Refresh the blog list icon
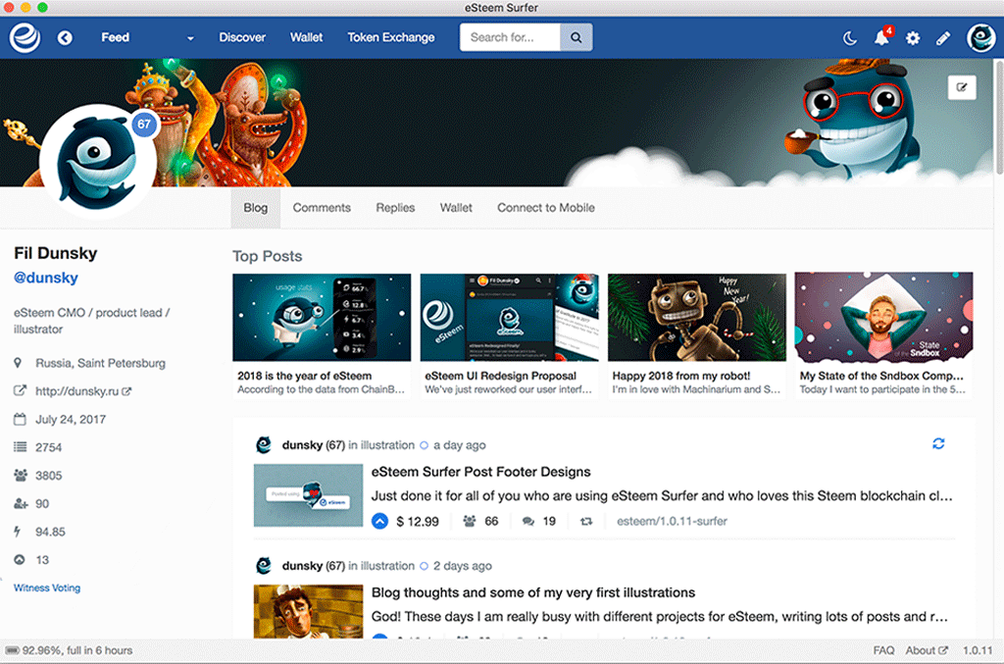Screen dimensions: 1004x664 click(938, 443)
